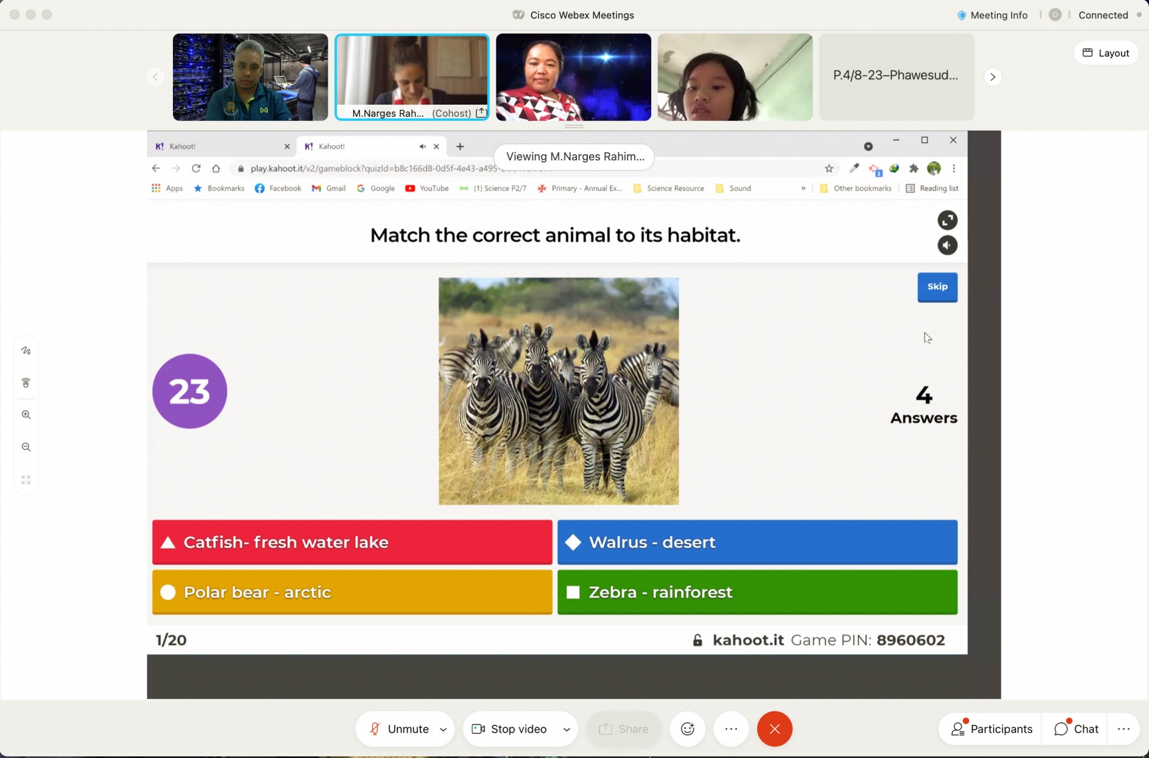Image resolution: width=1149 pixels, height=758 pixels.
Task: Click the browser reload icon
Action: [x=196, y=168]
